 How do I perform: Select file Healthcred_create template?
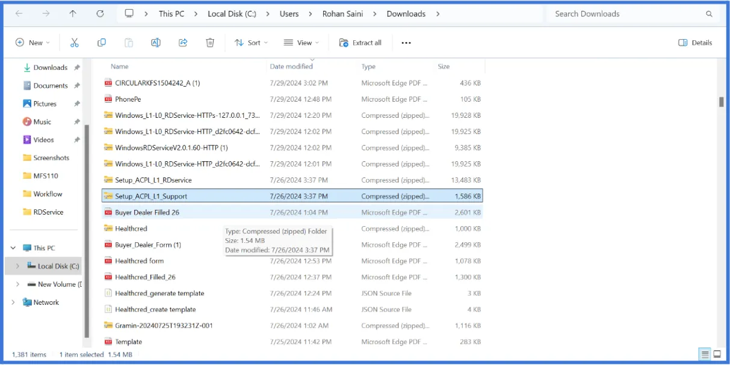[x=155, y=310]
